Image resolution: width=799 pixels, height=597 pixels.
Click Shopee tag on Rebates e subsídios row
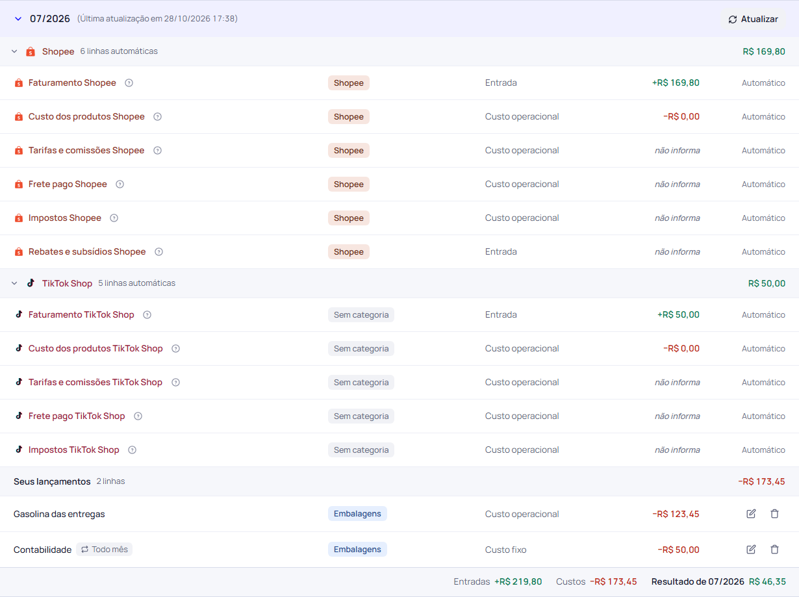coord(349,251)
